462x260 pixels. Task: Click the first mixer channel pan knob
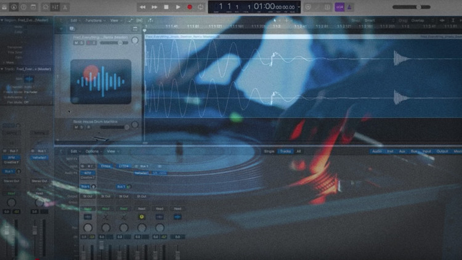pyautogui.click(x=87, y=227)
